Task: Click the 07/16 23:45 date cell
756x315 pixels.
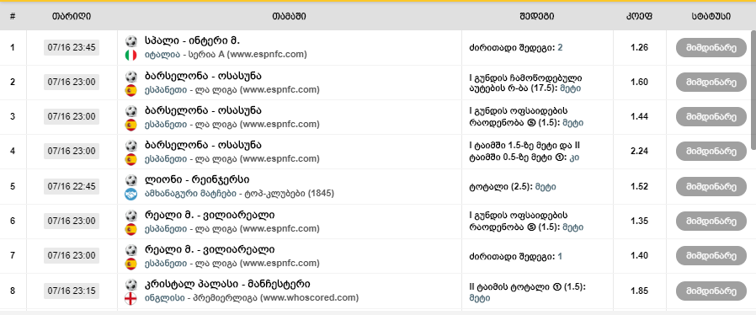Action: (72, 48)
